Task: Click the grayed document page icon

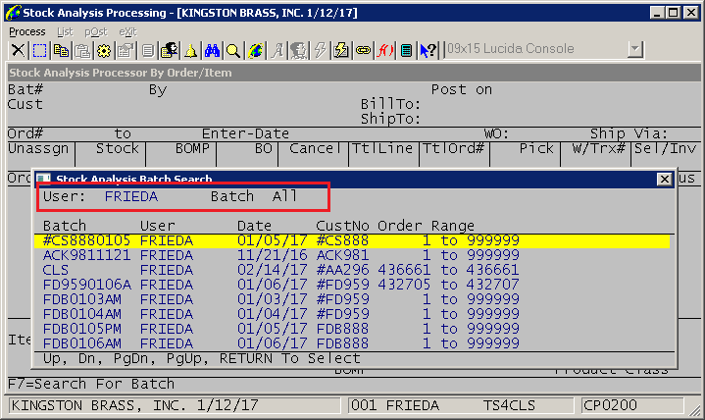Action: tap(147, 50)
